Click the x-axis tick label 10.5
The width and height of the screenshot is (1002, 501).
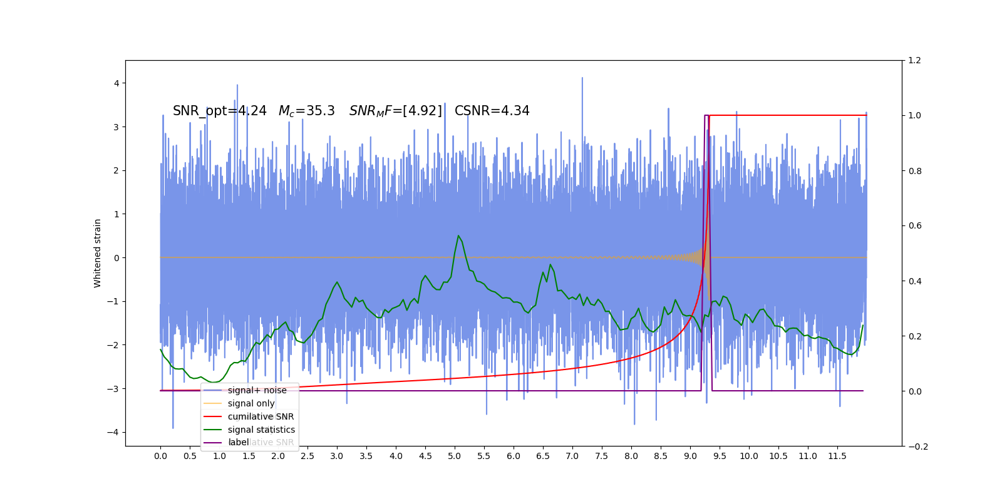tap(778, 456)
